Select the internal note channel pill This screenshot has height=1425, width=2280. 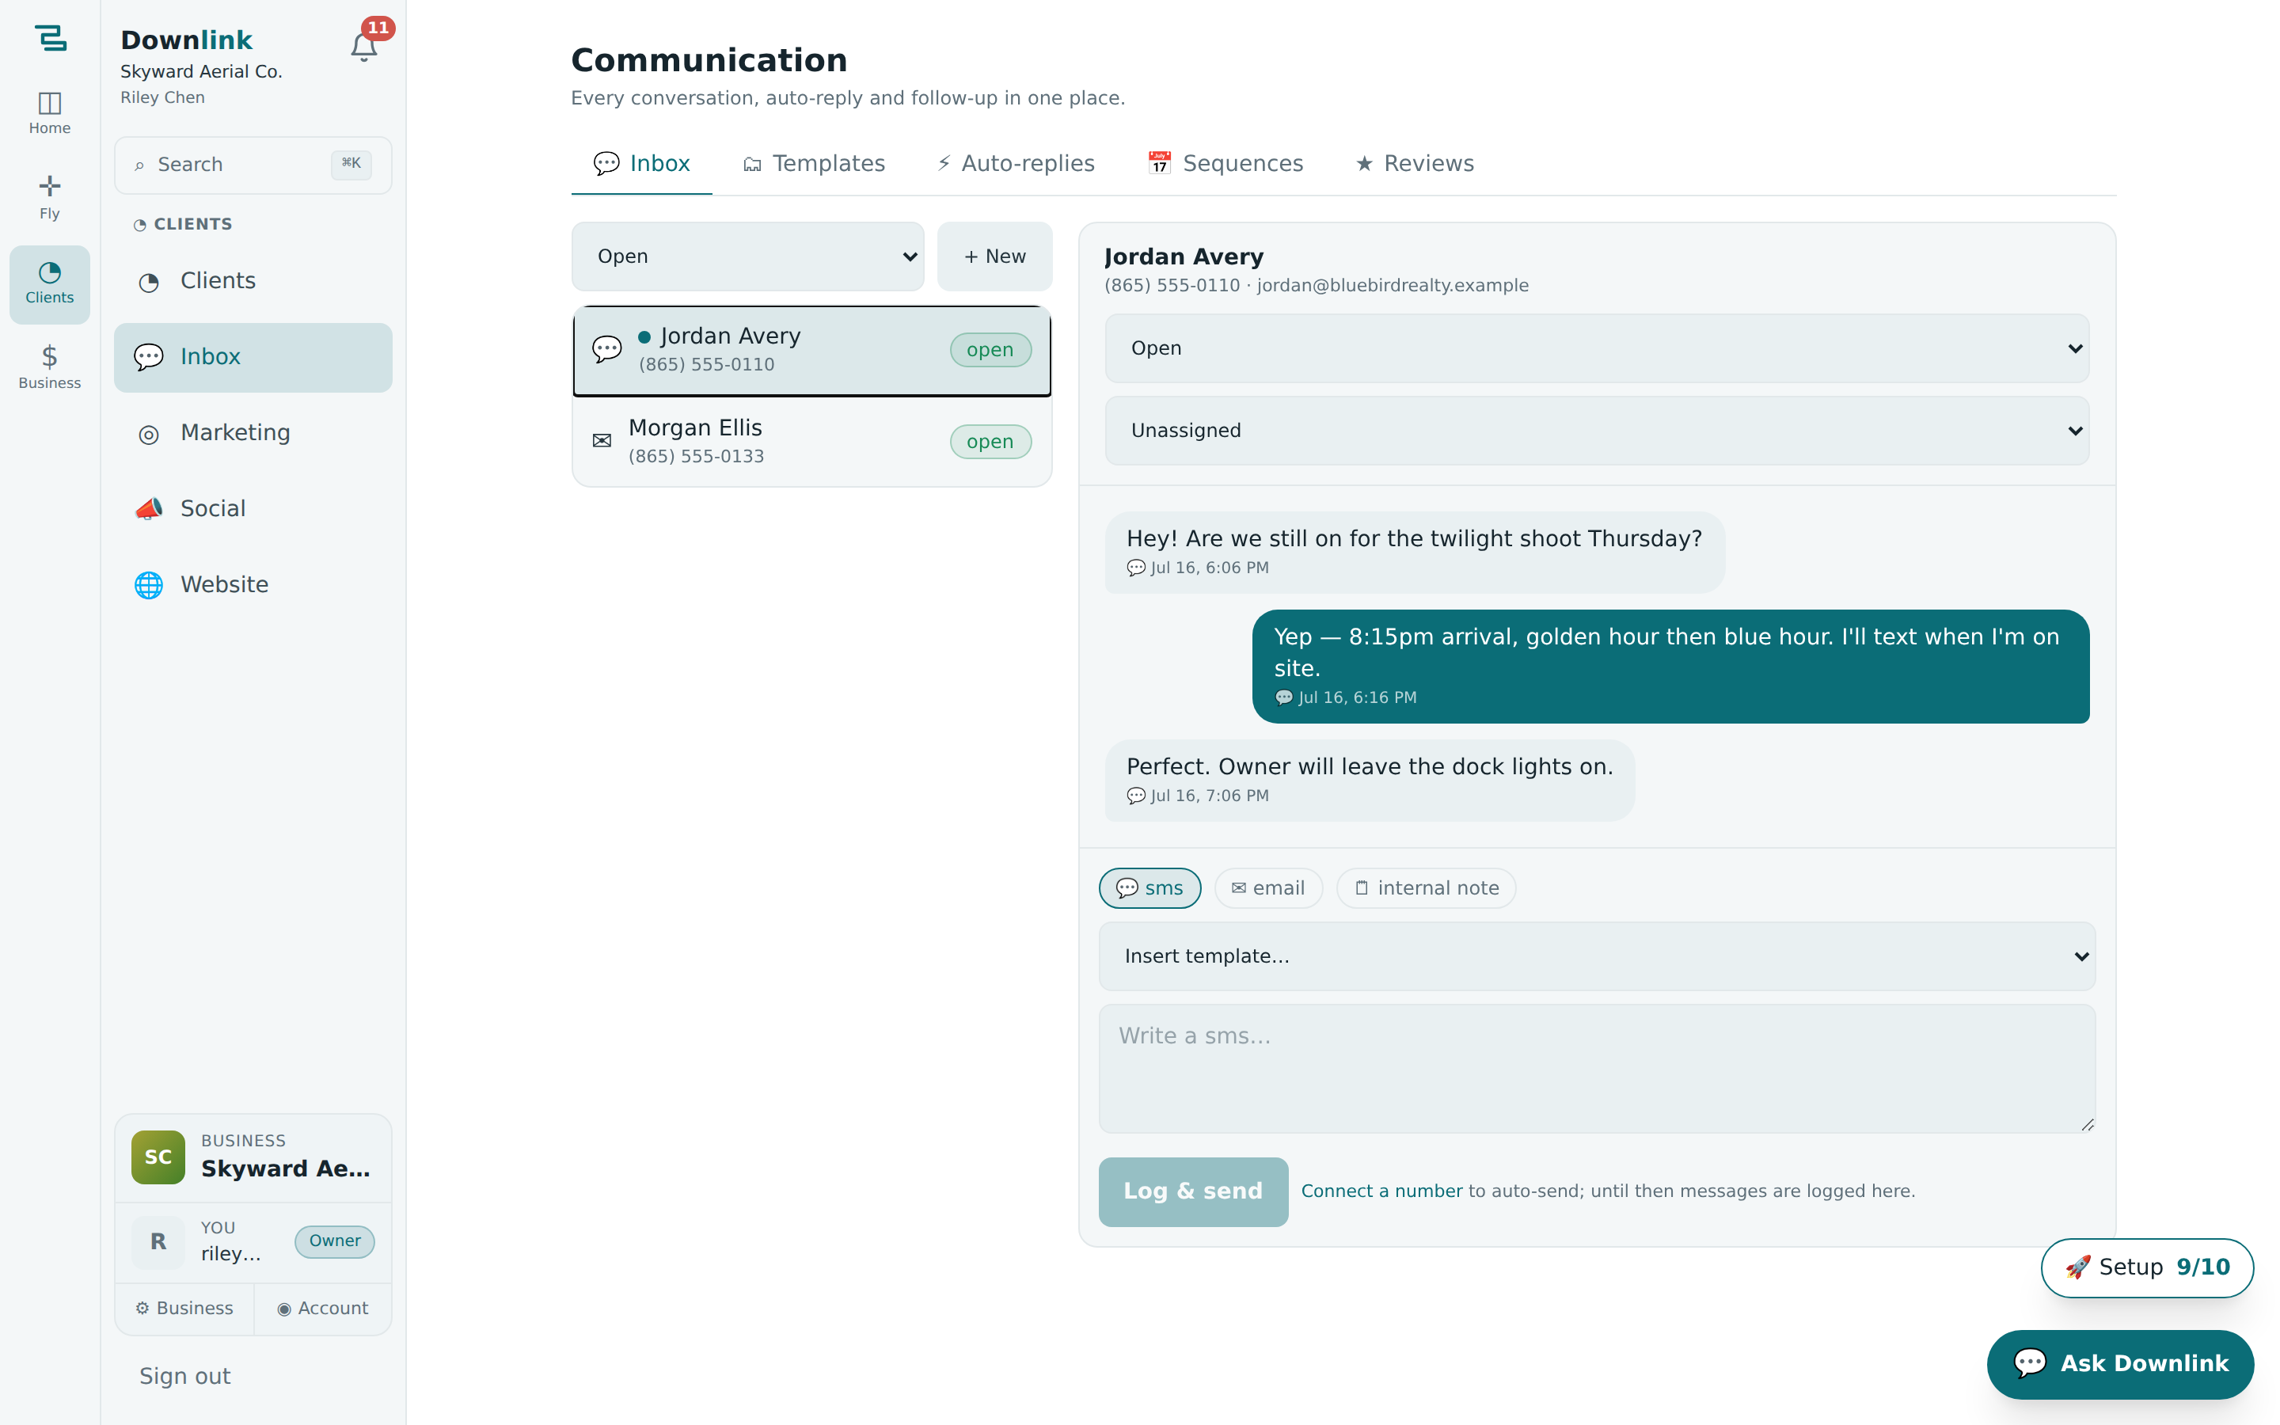pyautogui.click(x=1426, y=887)
